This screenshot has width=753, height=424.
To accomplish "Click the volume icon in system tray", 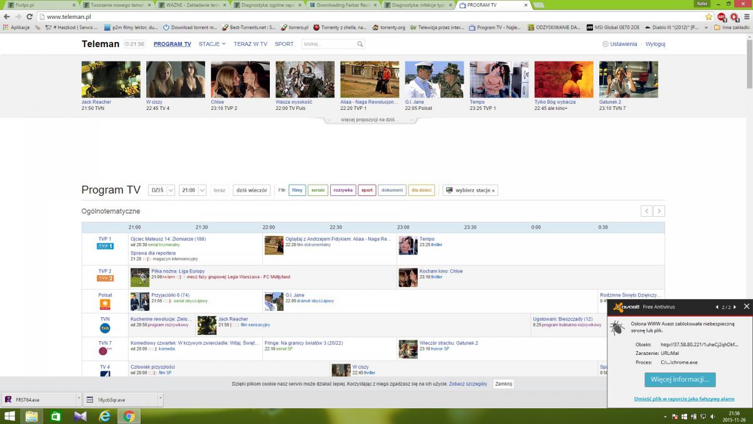I will click(712, 416).
